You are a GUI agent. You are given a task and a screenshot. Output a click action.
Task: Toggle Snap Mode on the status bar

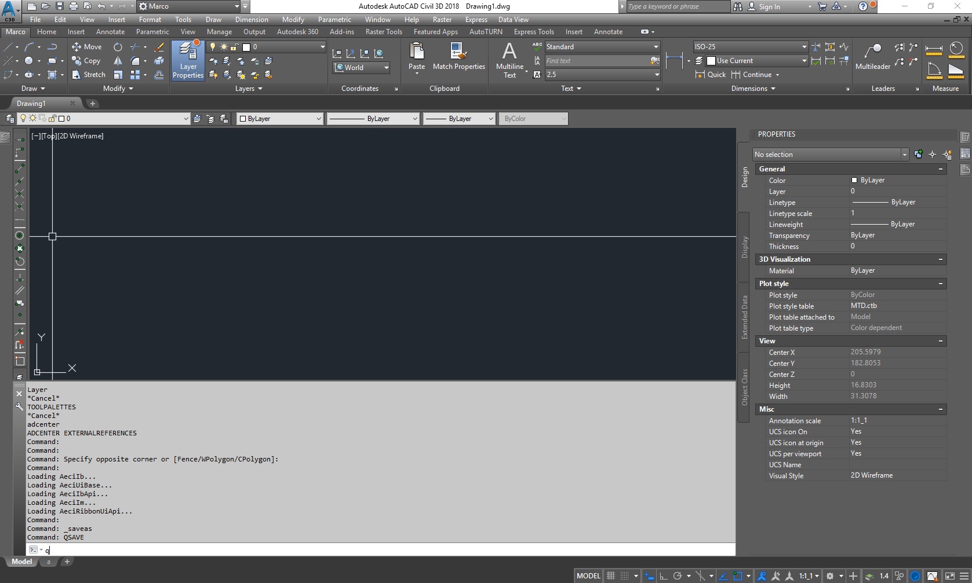(625, 575)
